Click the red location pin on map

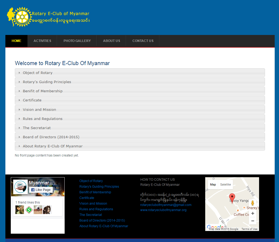point(232,198)
